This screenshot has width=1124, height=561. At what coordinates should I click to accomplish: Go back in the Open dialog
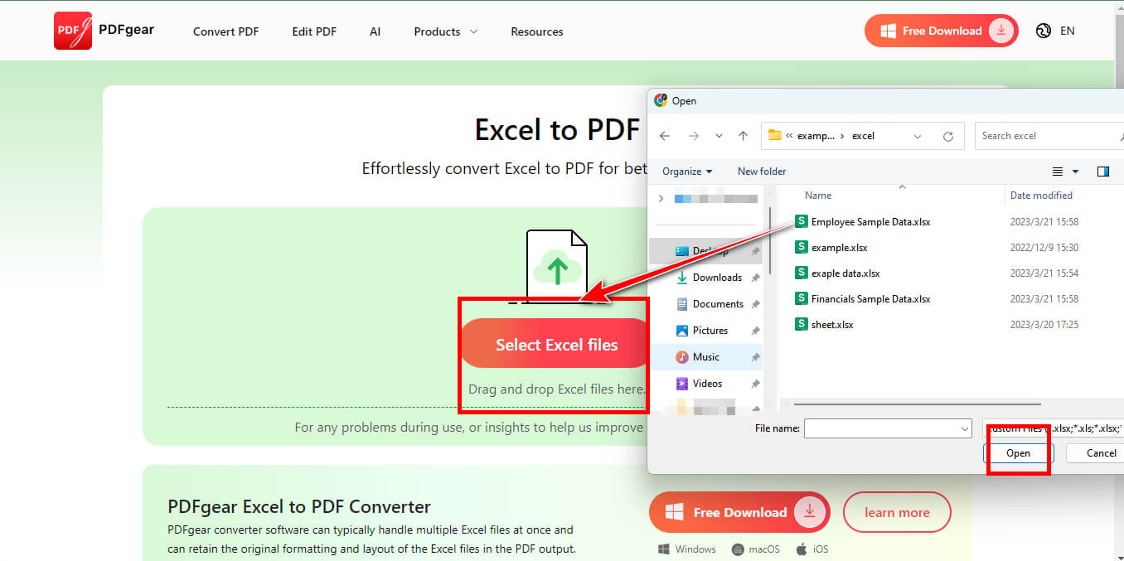point(665,136)
